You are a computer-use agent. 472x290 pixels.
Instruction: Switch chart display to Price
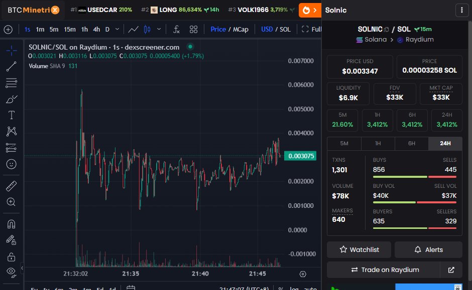click(x=218, y=30)
